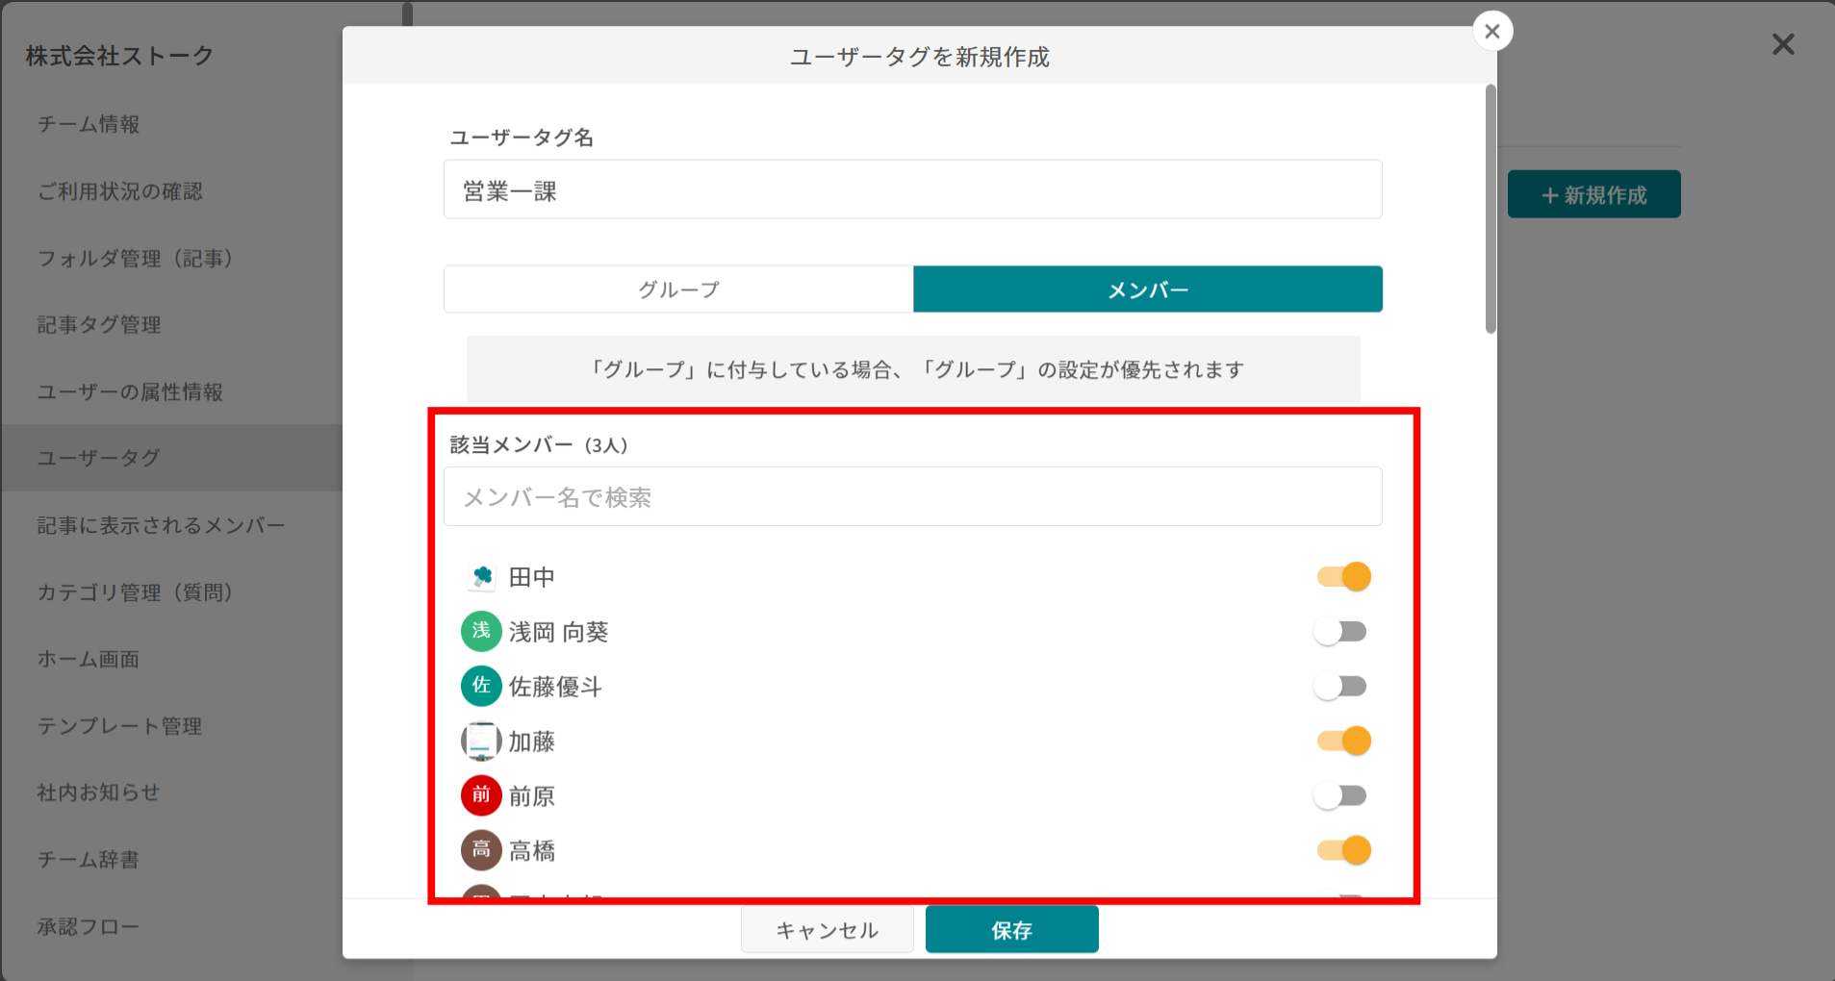Click the red 前 avatar for 前原
The height and width of the screenshot is (981, 1835).
tap(481, 795)
